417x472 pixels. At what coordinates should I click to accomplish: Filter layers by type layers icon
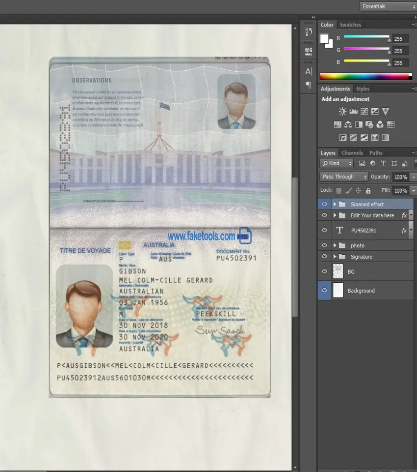[x=383, y=163]
